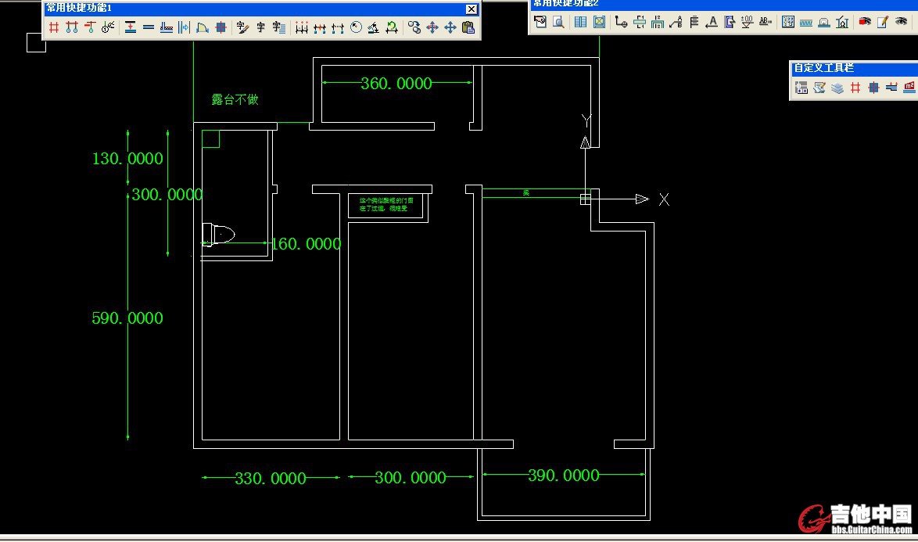Click the red axis grid icon in 常用快捷功能1
Screen dimensions: 918x542
[x=54, y=28]
